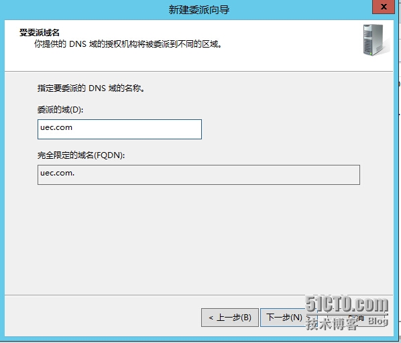Click the 委派的域(D): label

[60, 110]
